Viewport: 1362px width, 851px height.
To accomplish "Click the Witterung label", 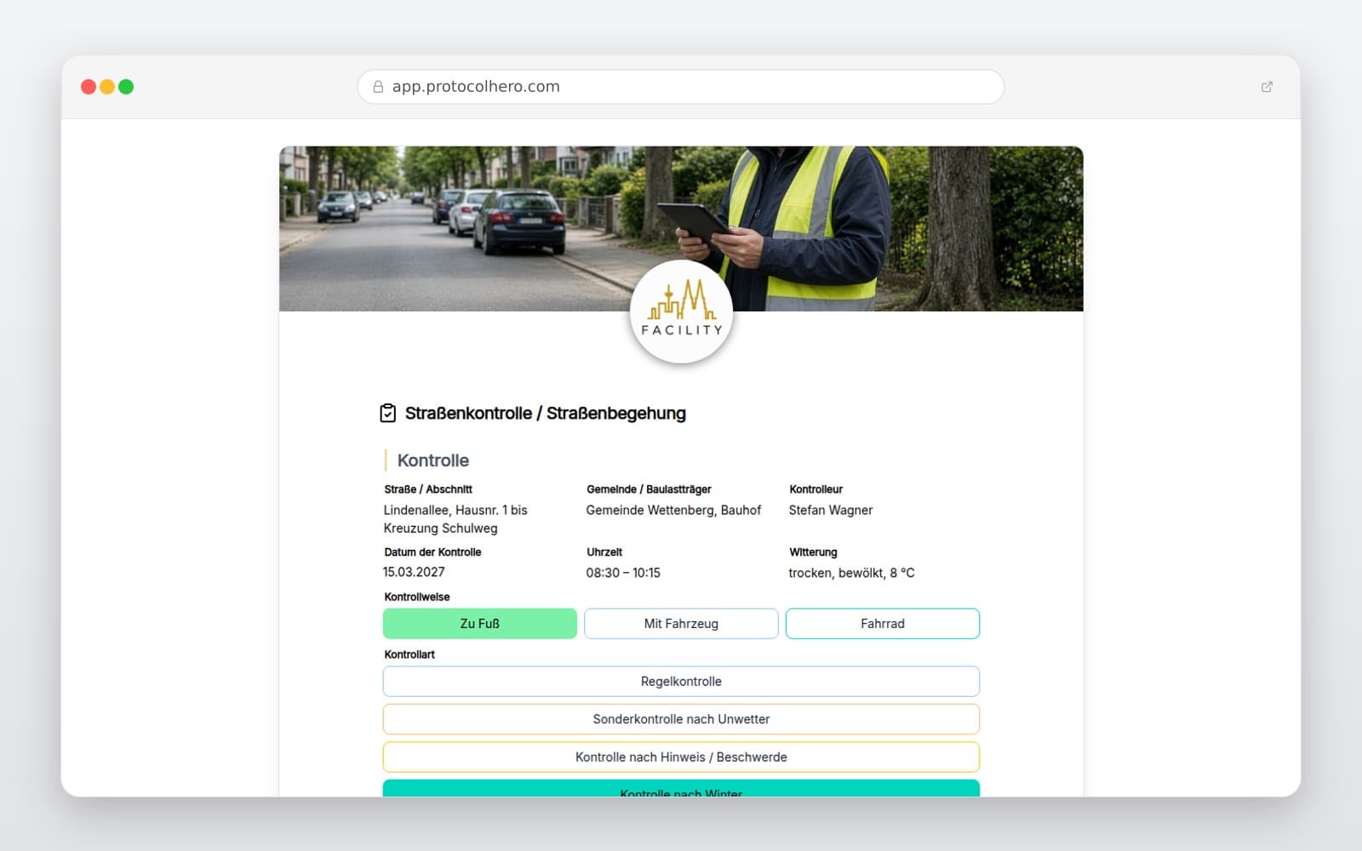I will 813,552.
